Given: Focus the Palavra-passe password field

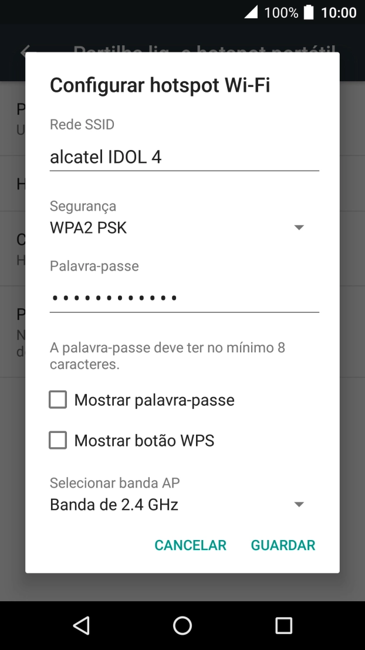Looking at the screenshot, I should pyautogui.click(x=184, y=298).
